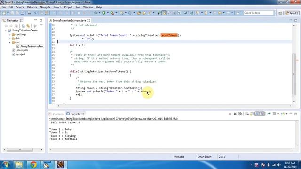This screenshot has height=169, width=301.
Task: Open Chrome from the taskbar
Action: pyautogui.click(x=33, y=165)
